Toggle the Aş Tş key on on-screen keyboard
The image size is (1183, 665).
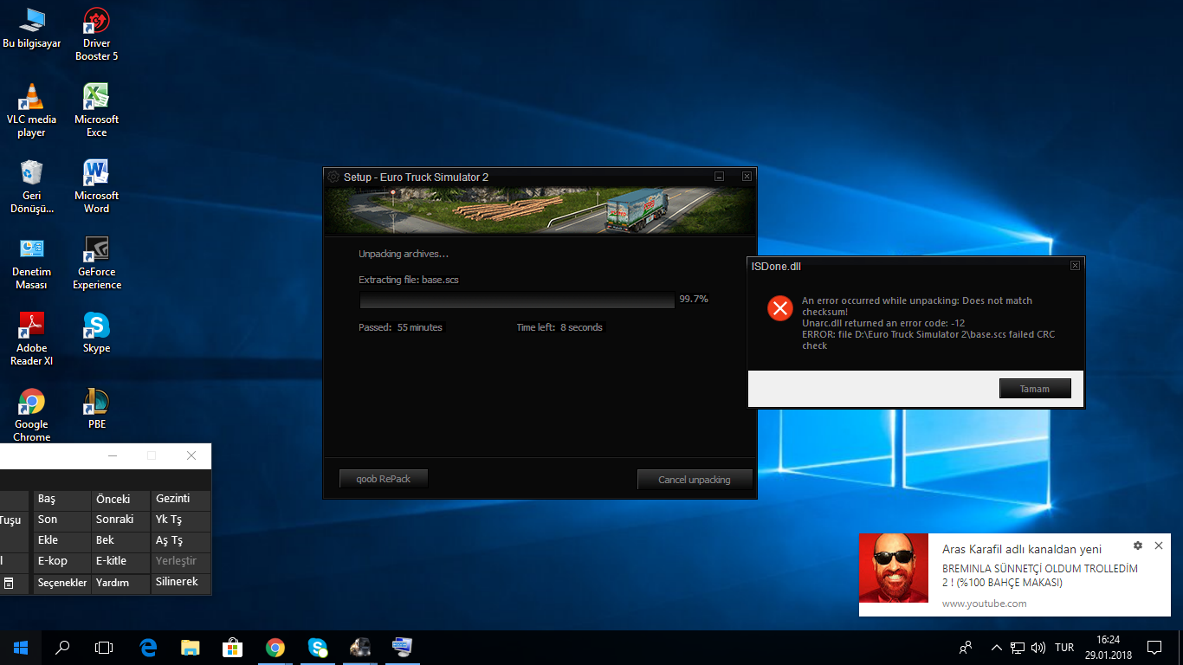180,541
